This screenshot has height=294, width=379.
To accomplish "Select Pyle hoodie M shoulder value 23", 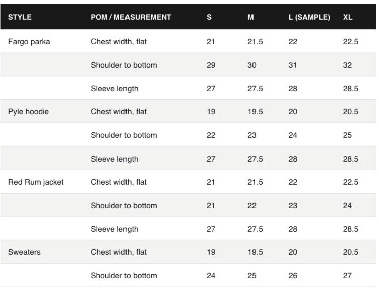I will 251,135.
